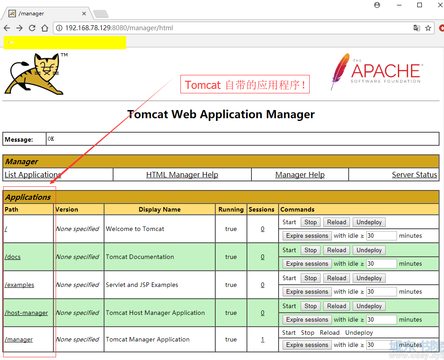Open the /docs application link
Screen dimensions: 444x360
(x=13, y=257)
